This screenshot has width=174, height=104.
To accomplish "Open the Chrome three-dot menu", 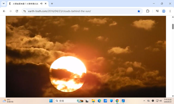I will 170,11.
